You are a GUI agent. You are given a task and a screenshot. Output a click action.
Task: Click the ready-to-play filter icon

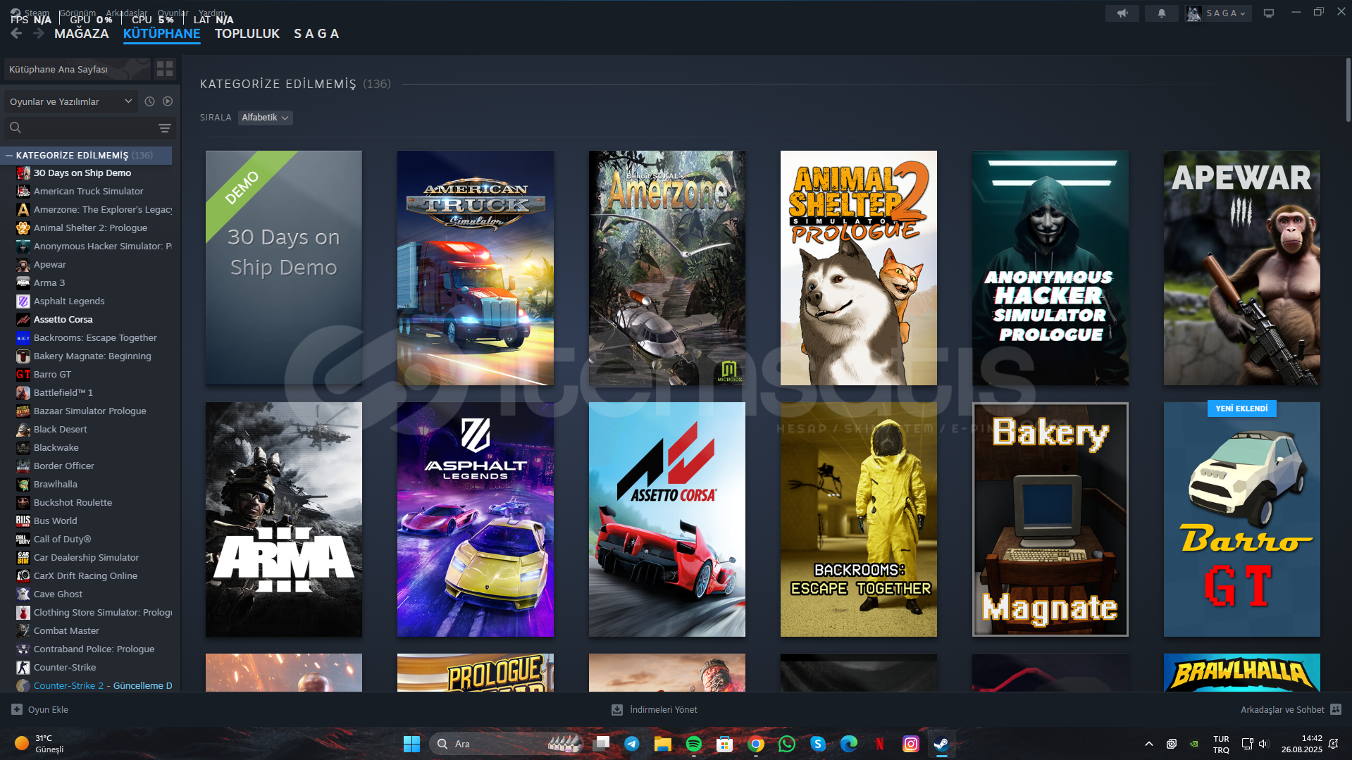pyautogui.click(x=168, y=101)
